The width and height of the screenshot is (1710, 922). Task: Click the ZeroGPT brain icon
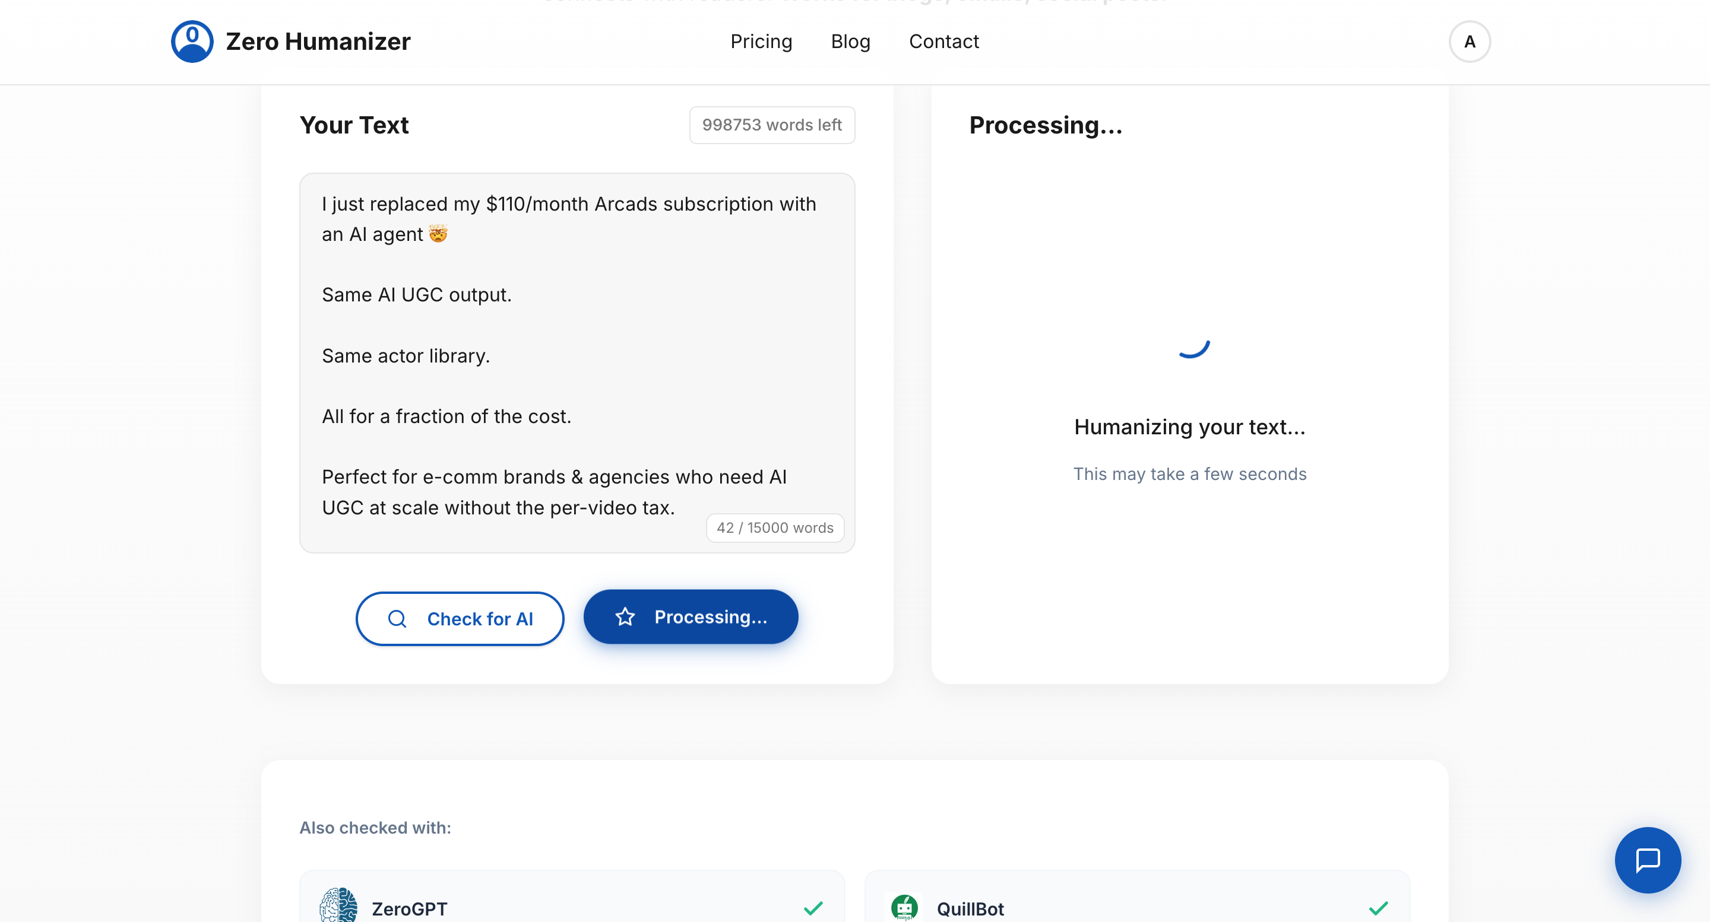click(x=338, y=905)
